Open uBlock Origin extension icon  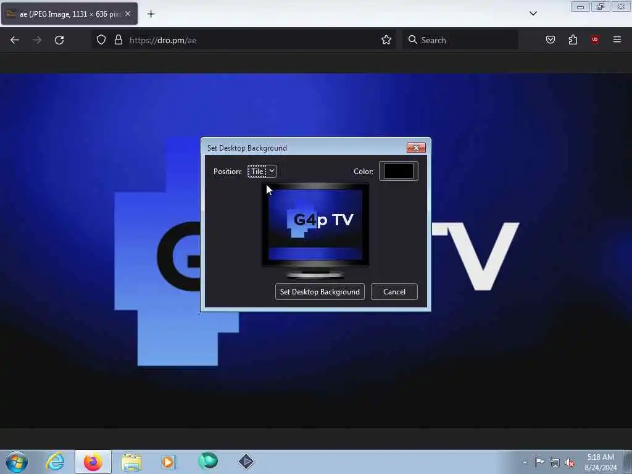(x=595, y=39)
